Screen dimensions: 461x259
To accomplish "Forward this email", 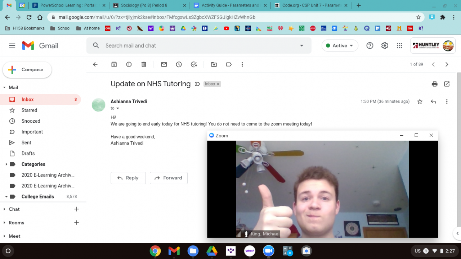I will click(169, 178).
